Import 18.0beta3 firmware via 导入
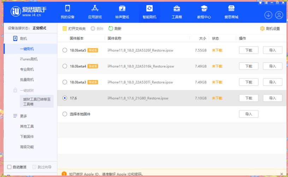The width and height of the screenshot is (288, 177). [272, 82]
